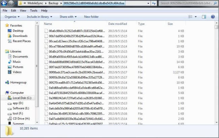
Task: Open the Tools menu
Action: pos(34,11)
